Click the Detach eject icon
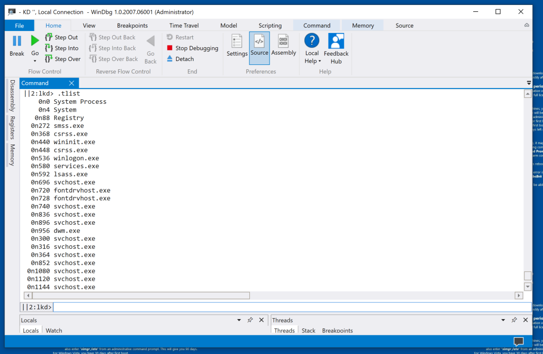The width and height of the screenshot is (543, 354). coord(170,59)
